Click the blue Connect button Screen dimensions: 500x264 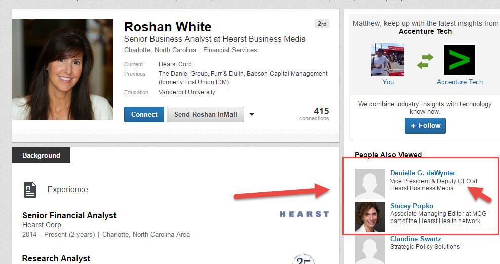tap(144, 115)
